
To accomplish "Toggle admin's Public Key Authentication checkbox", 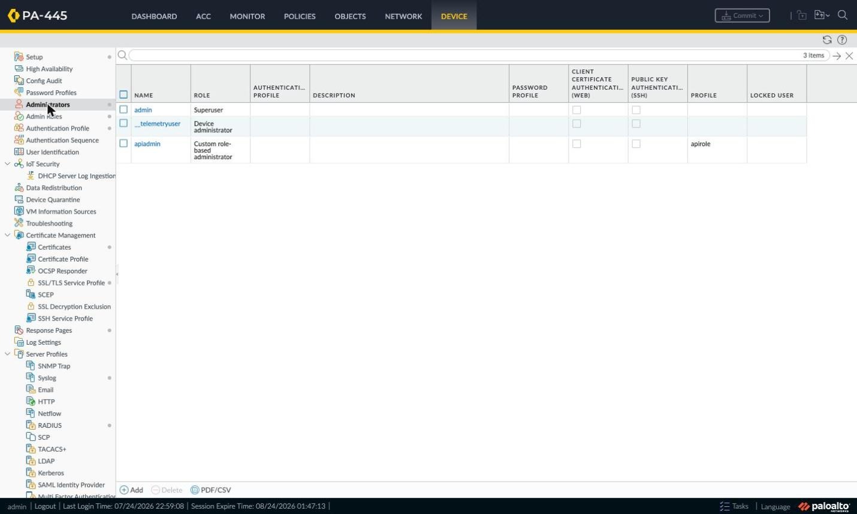I will [x=636, y=110].
